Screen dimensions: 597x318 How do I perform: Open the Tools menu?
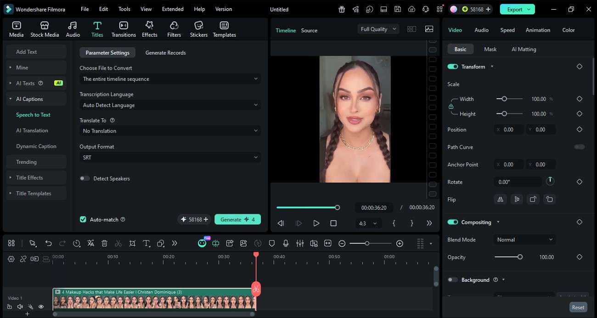pos(124,9)
